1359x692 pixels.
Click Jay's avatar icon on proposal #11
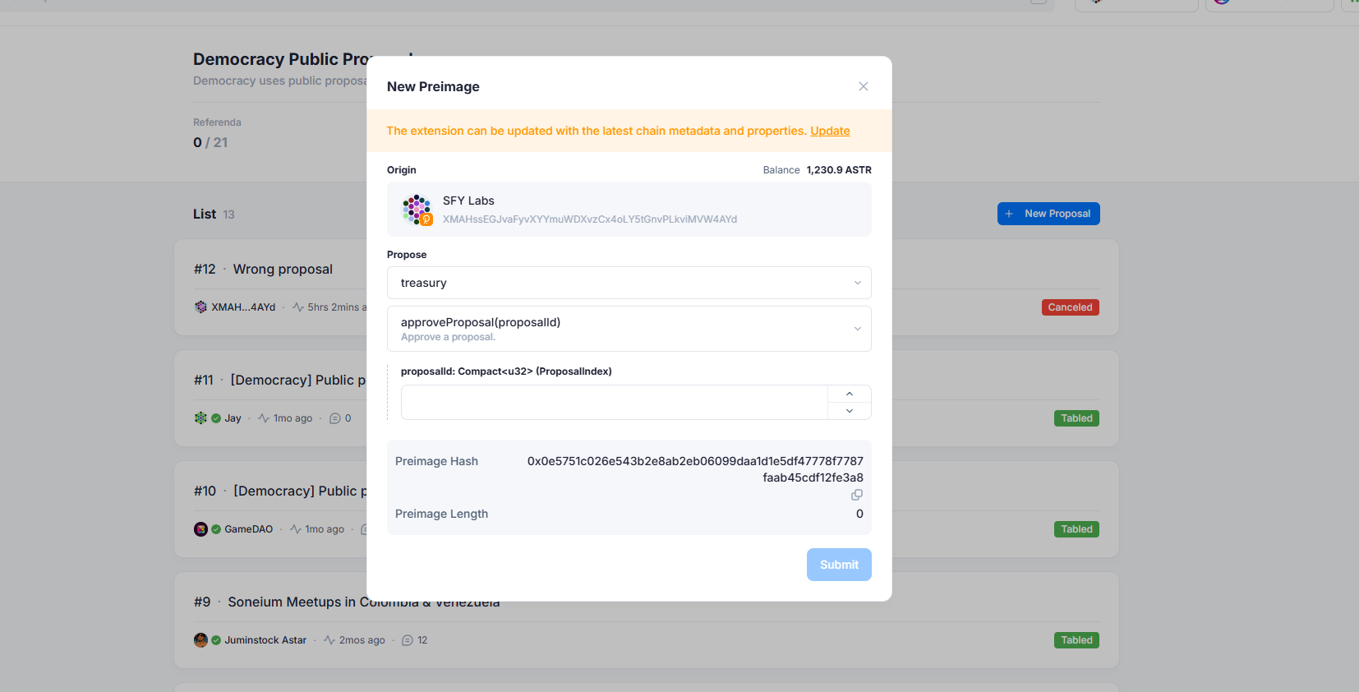(x=200, y=418)
